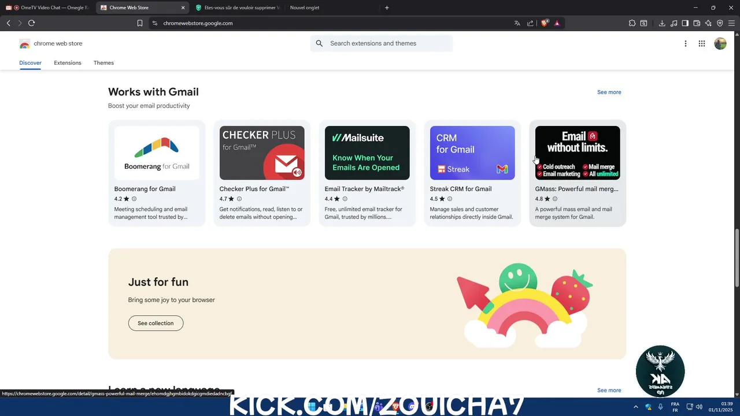This screenshot has width=740, height=416.
Task: Open the store's three-dot options menu
Action: 685,43
